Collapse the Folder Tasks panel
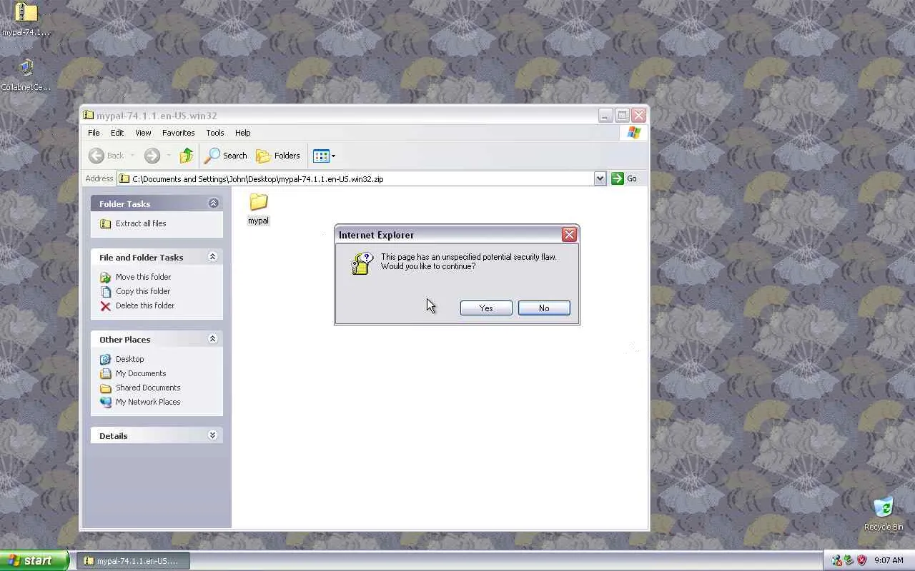The width and height of the screenshot is (915, 571). click(213, 203)
